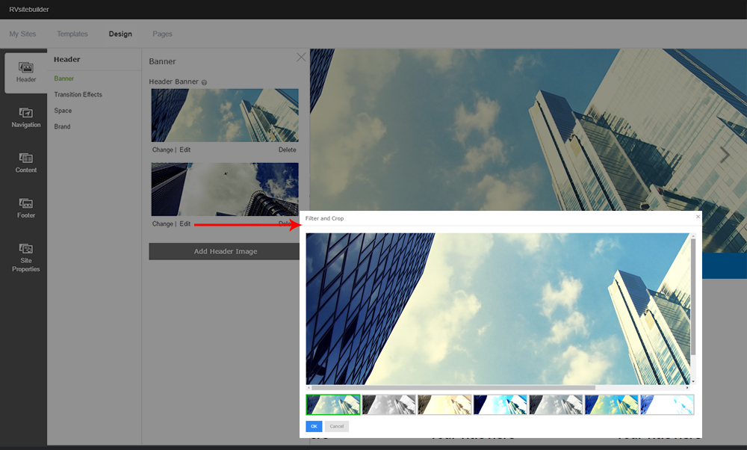Go to next banner slide arrow
The width and height of the screenshot is (747, 450).
(724, 155)
